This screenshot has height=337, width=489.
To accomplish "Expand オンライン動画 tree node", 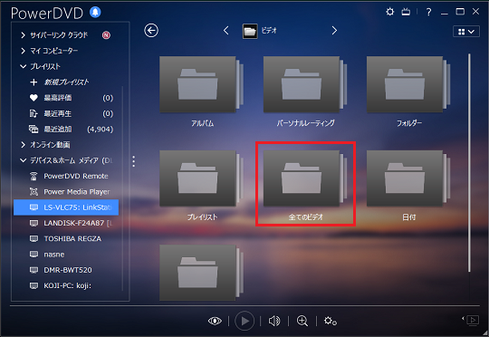I will [x=23, y=144].
